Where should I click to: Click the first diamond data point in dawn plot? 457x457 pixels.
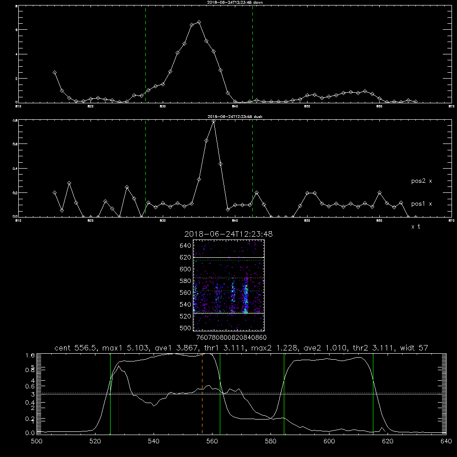pos(54,72)
